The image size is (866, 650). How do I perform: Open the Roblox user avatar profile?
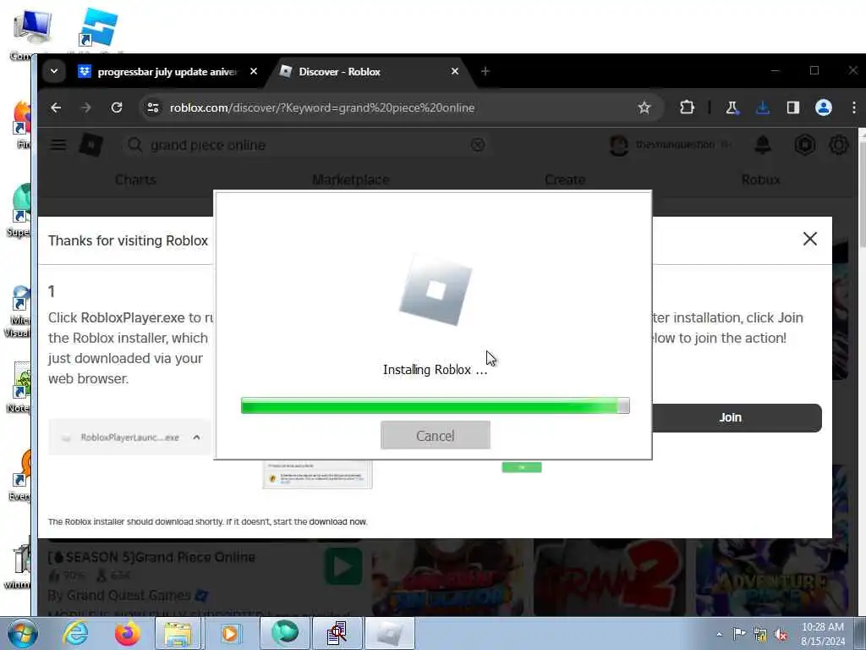(618, 145)
